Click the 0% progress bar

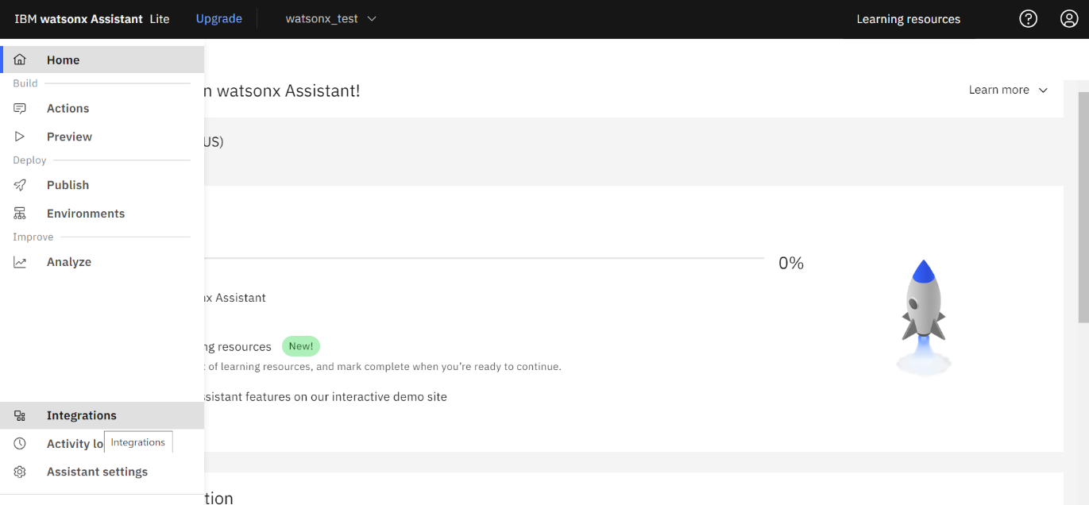point(484,258)
